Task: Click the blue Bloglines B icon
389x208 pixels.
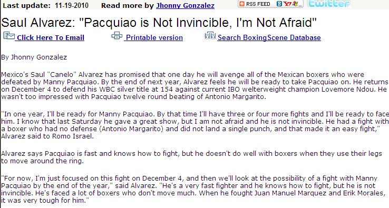Action: click(x=279, y=4)
